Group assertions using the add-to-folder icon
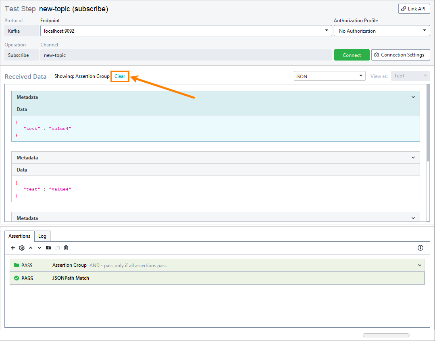This screenshot has height=341, width=435. [x=48, y=248]
